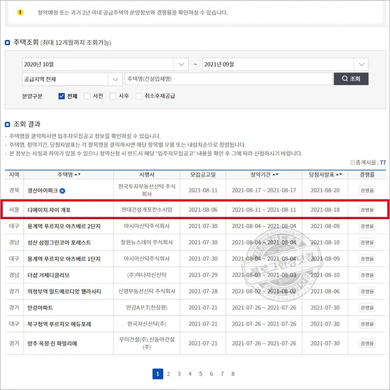Click the 시행사 column header
Viewport: 390px width, 390px height.
(x=147, y=175)
